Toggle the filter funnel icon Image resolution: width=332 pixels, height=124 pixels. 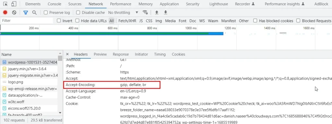[x=26, y=12]
